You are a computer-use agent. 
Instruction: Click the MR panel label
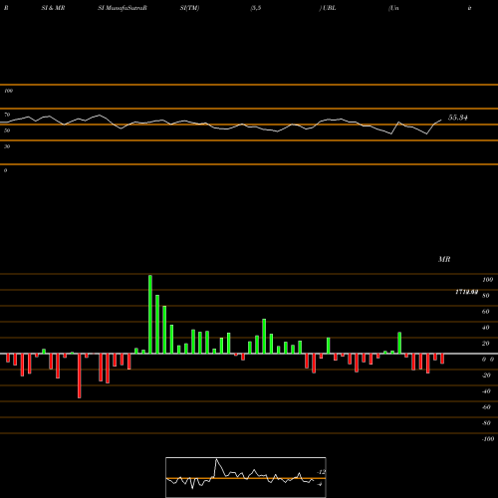coord(444,259)
